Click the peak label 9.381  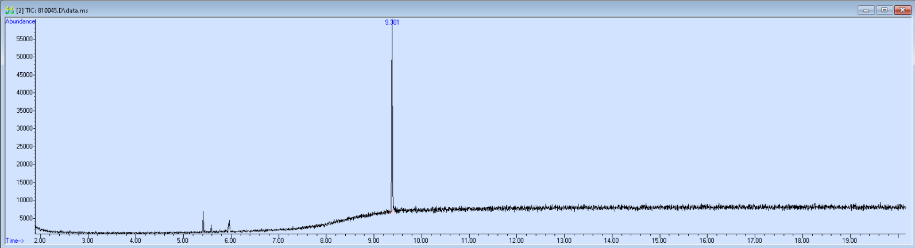click(x=392, y=22)
